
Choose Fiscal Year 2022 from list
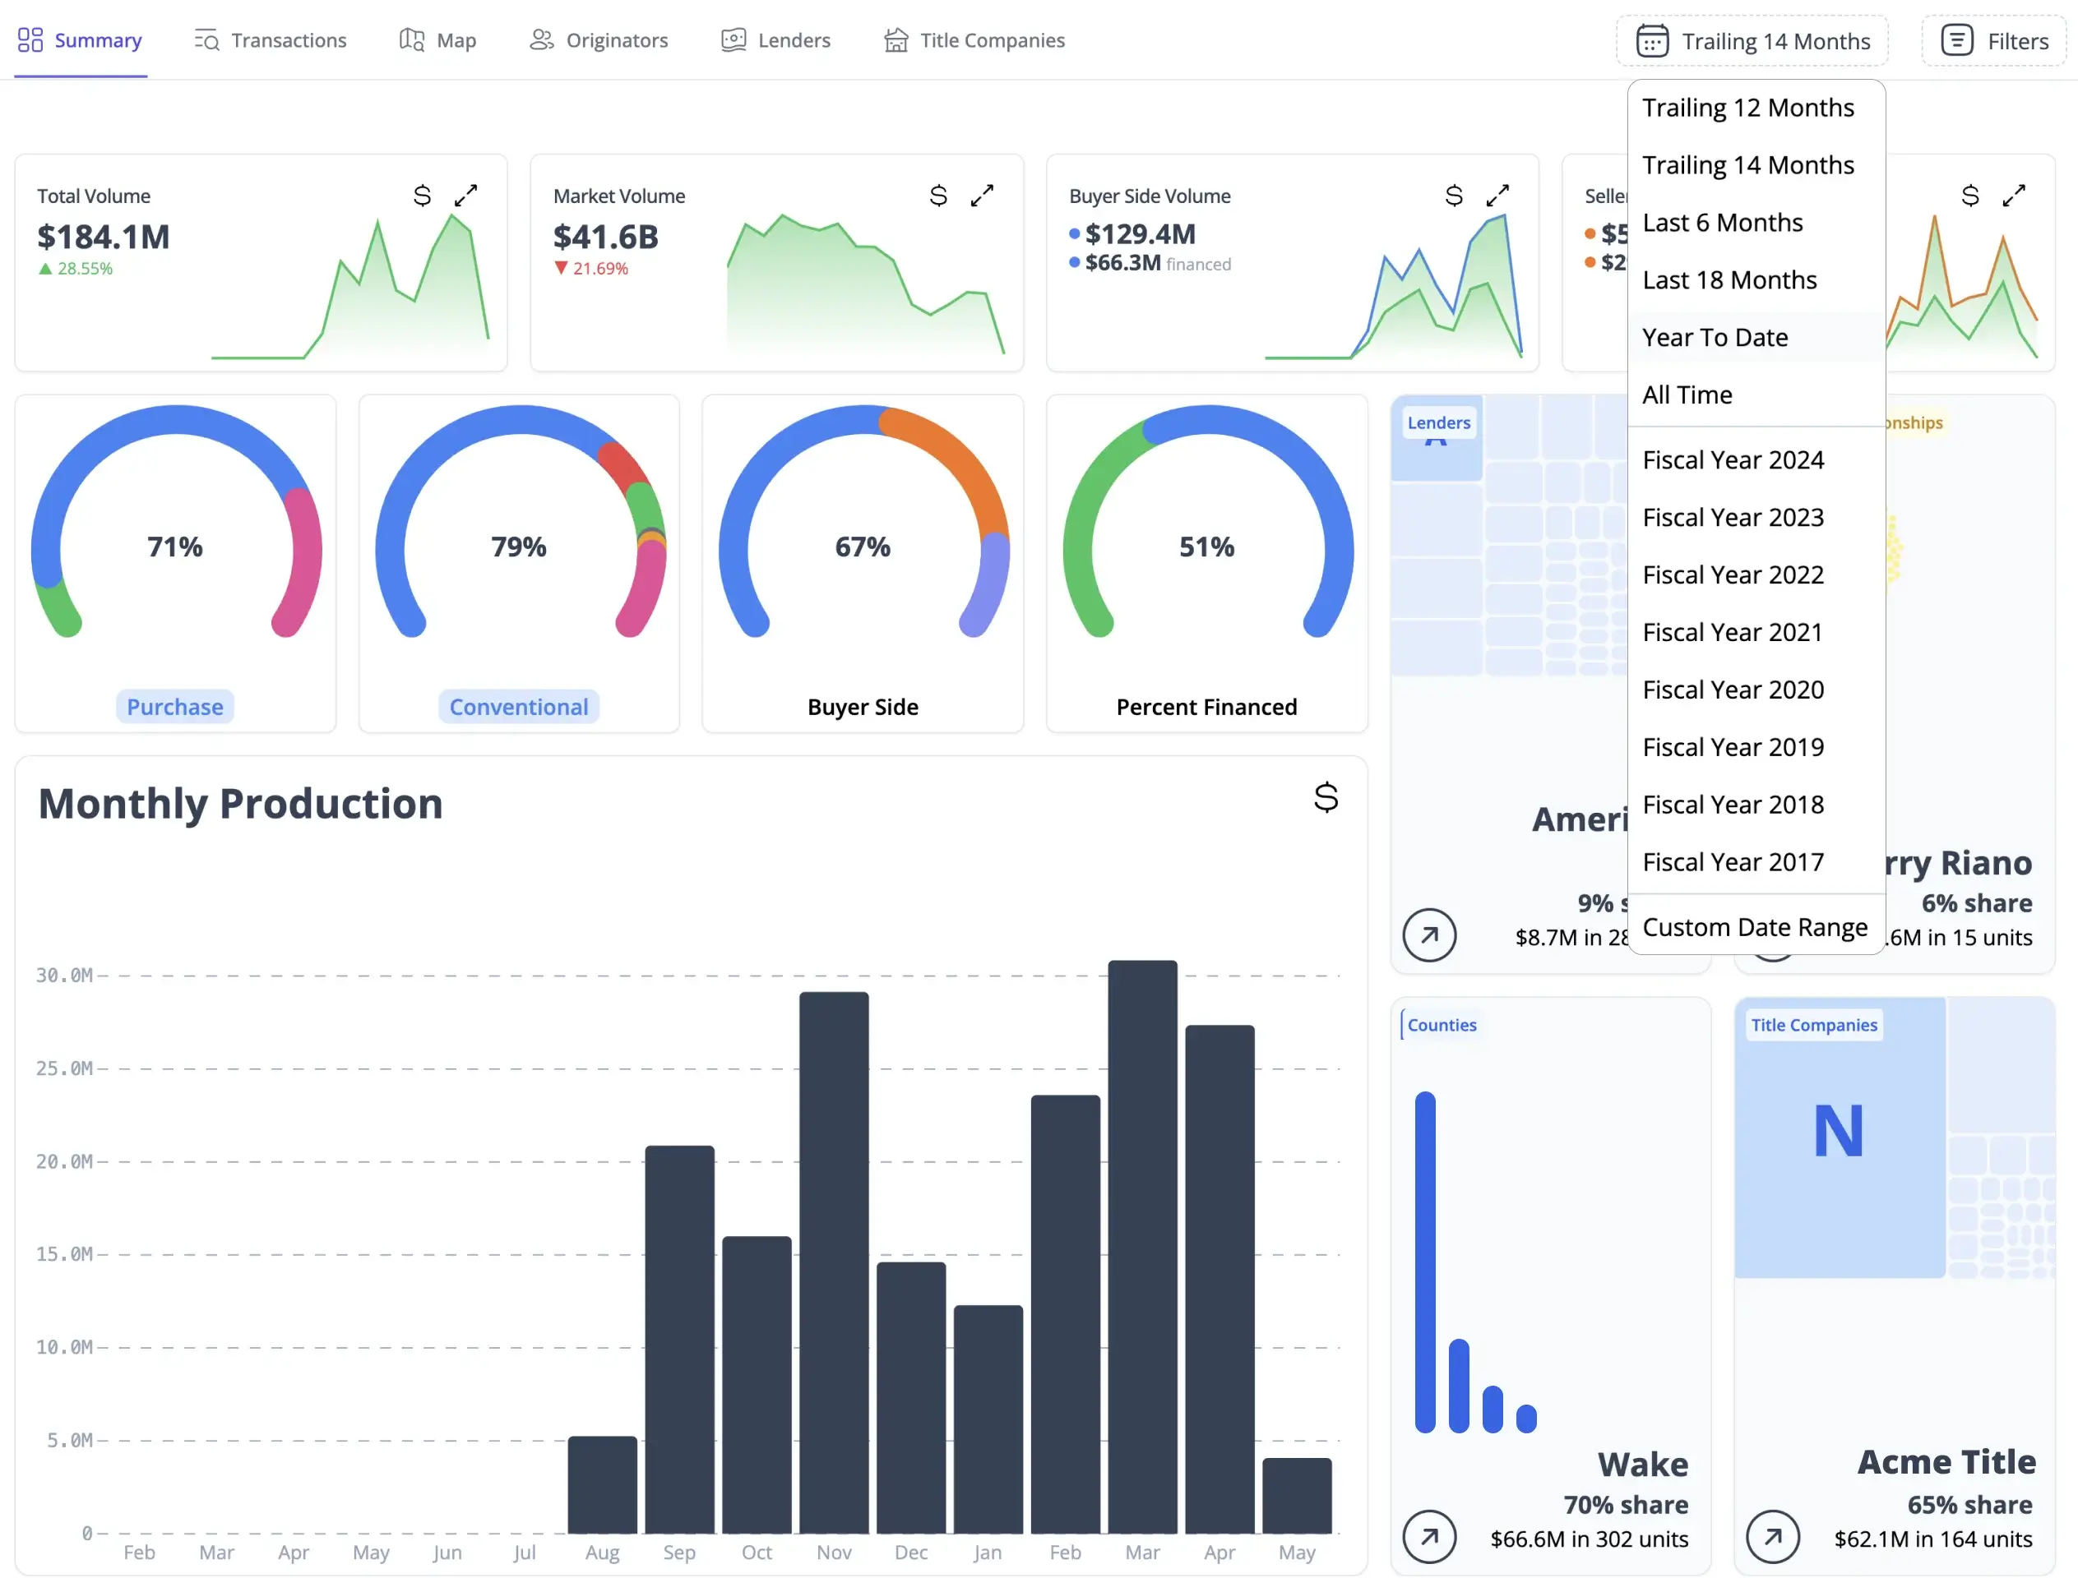point(1733,574)
